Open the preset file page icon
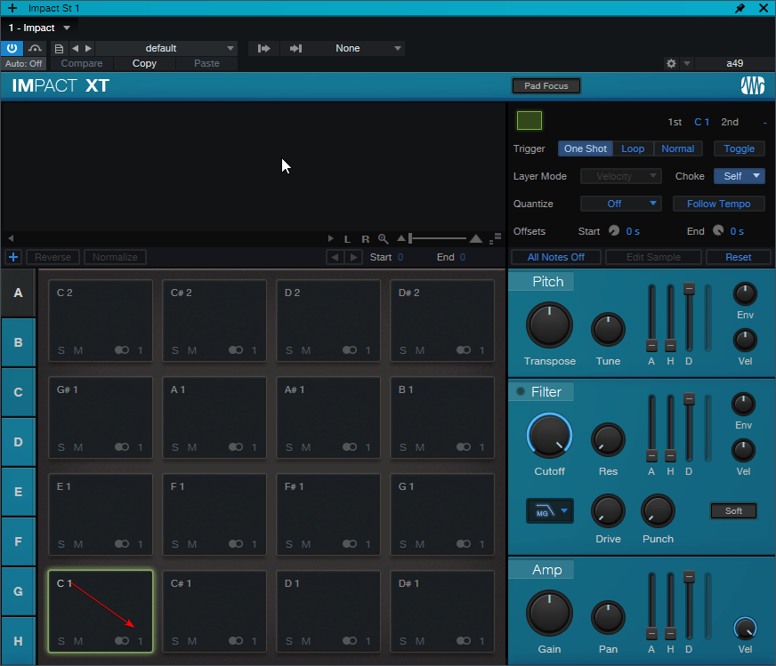This screenshot has width=776, height=666. tap(59, 48)
